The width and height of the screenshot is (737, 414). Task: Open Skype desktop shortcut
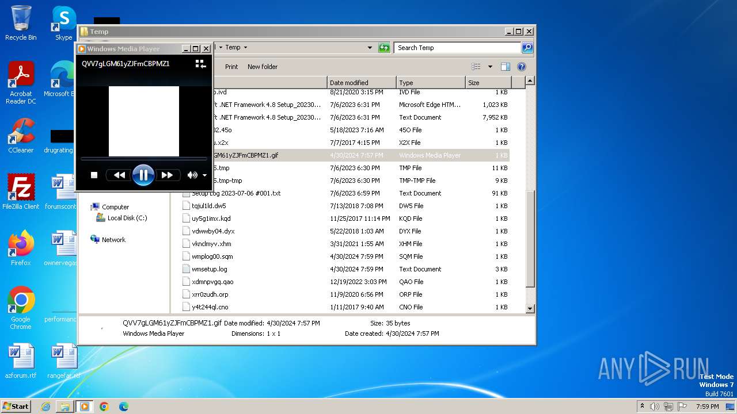coord(63,23)
